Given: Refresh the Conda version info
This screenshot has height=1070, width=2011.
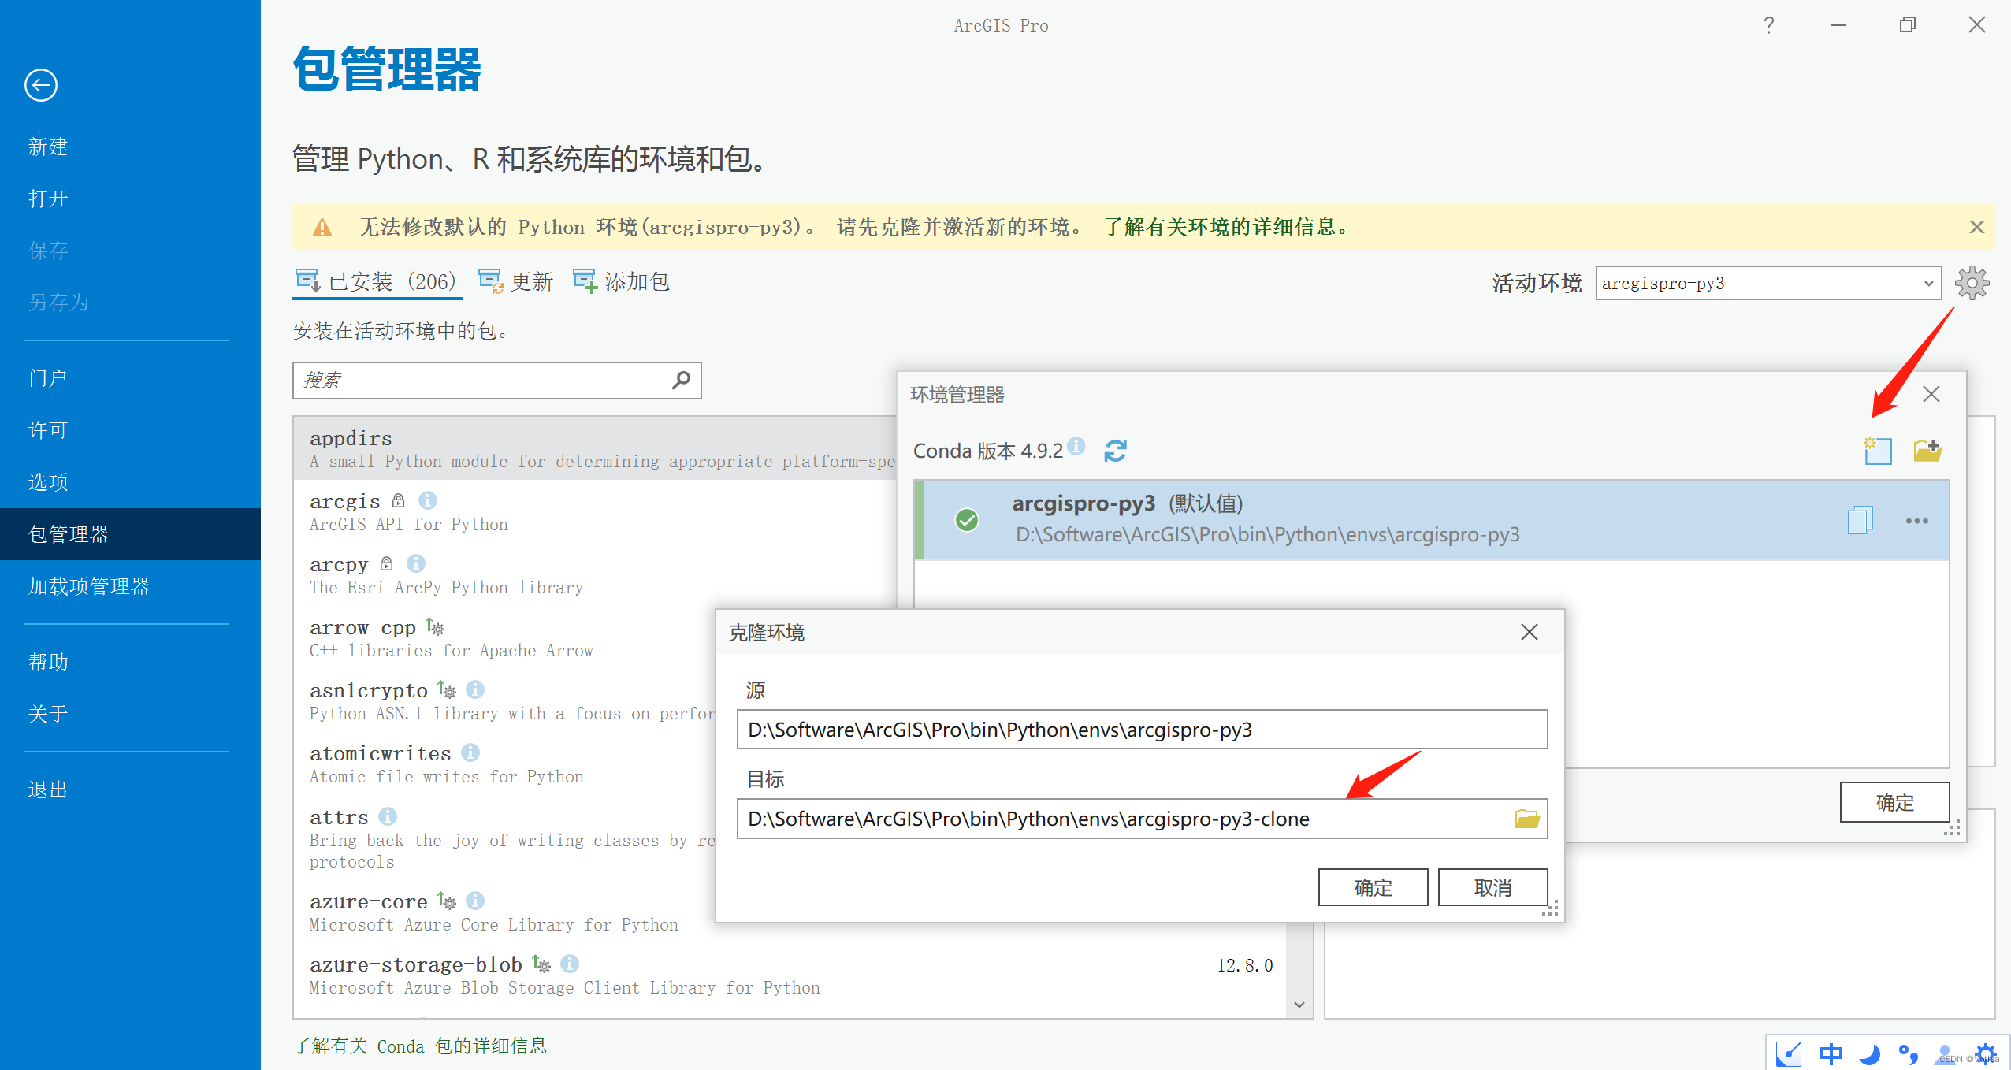Looking at the screenshot, I should (x=1115, y=451).
